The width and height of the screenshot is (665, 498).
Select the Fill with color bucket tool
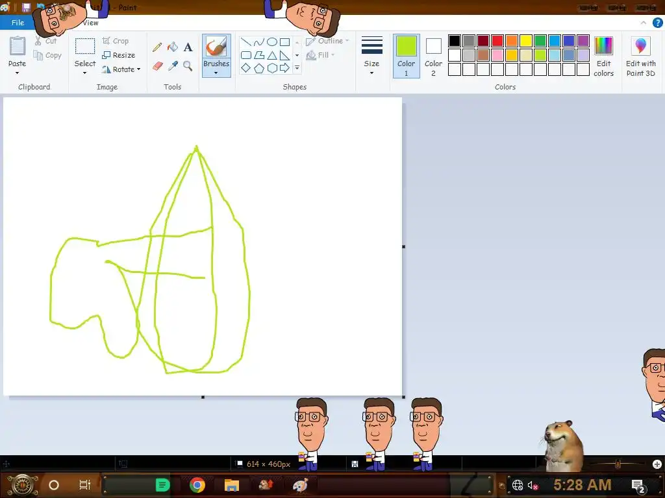[173, 47]
